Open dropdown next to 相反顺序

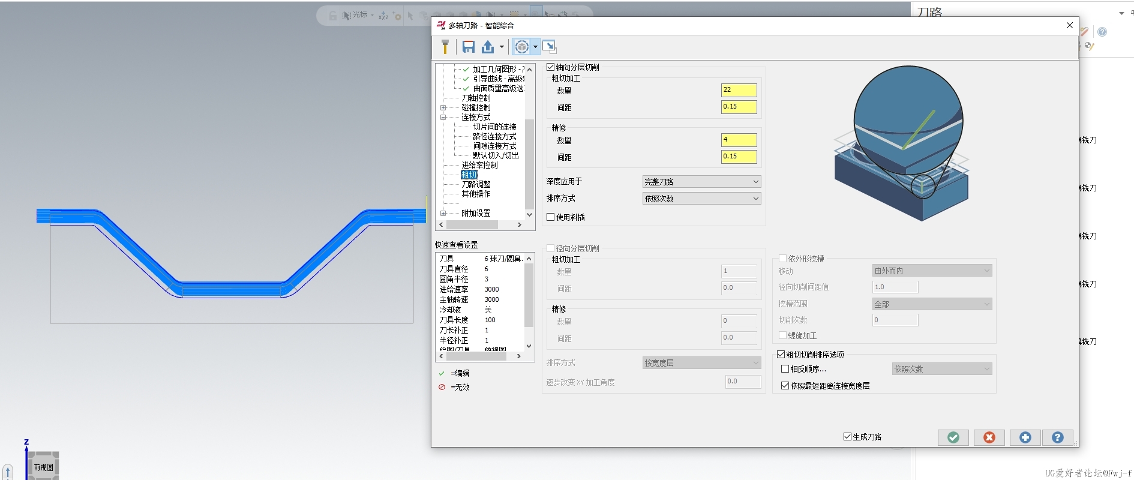click(942, 369)
